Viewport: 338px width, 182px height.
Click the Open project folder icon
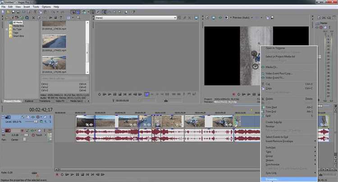pos(8,12)
